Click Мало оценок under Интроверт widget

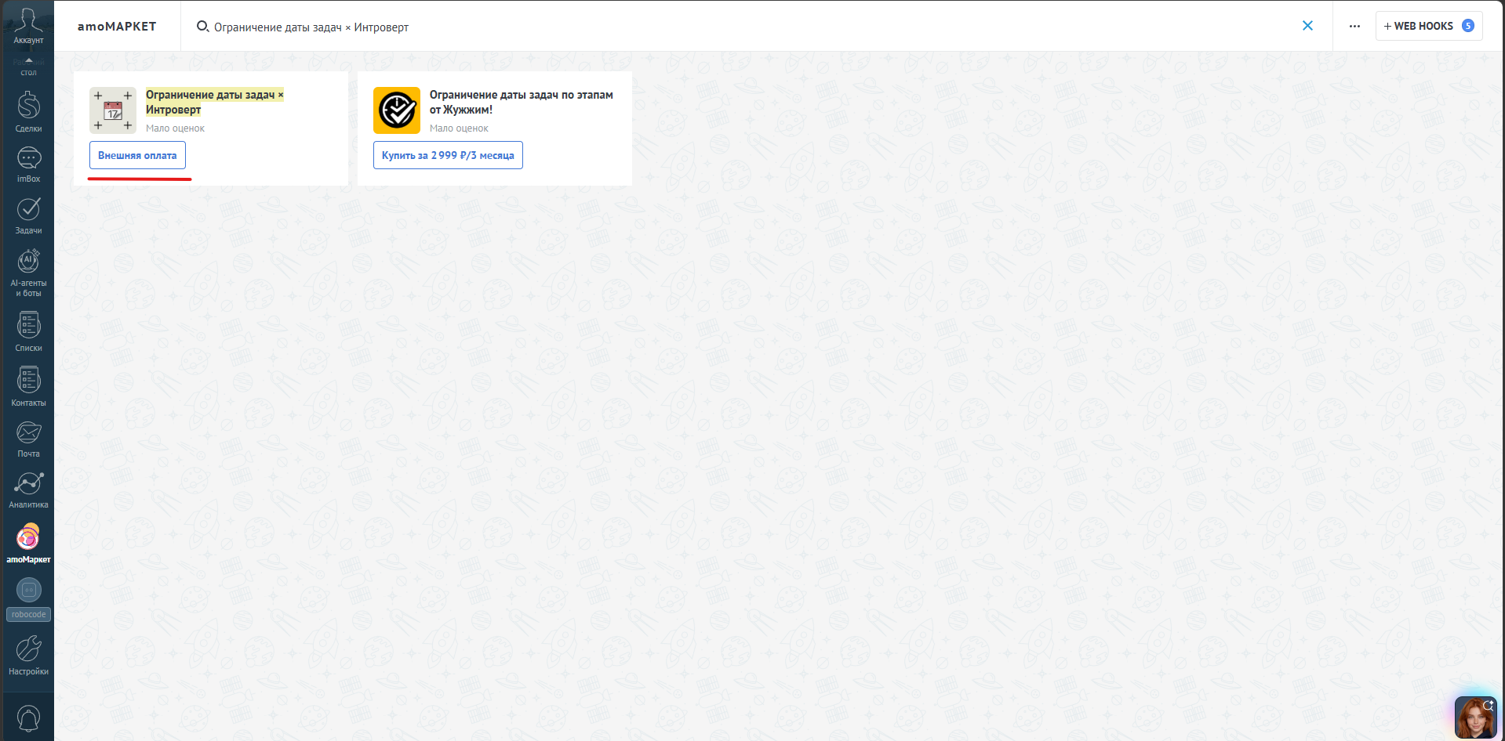pyautogui.click(x=175, y=128)
